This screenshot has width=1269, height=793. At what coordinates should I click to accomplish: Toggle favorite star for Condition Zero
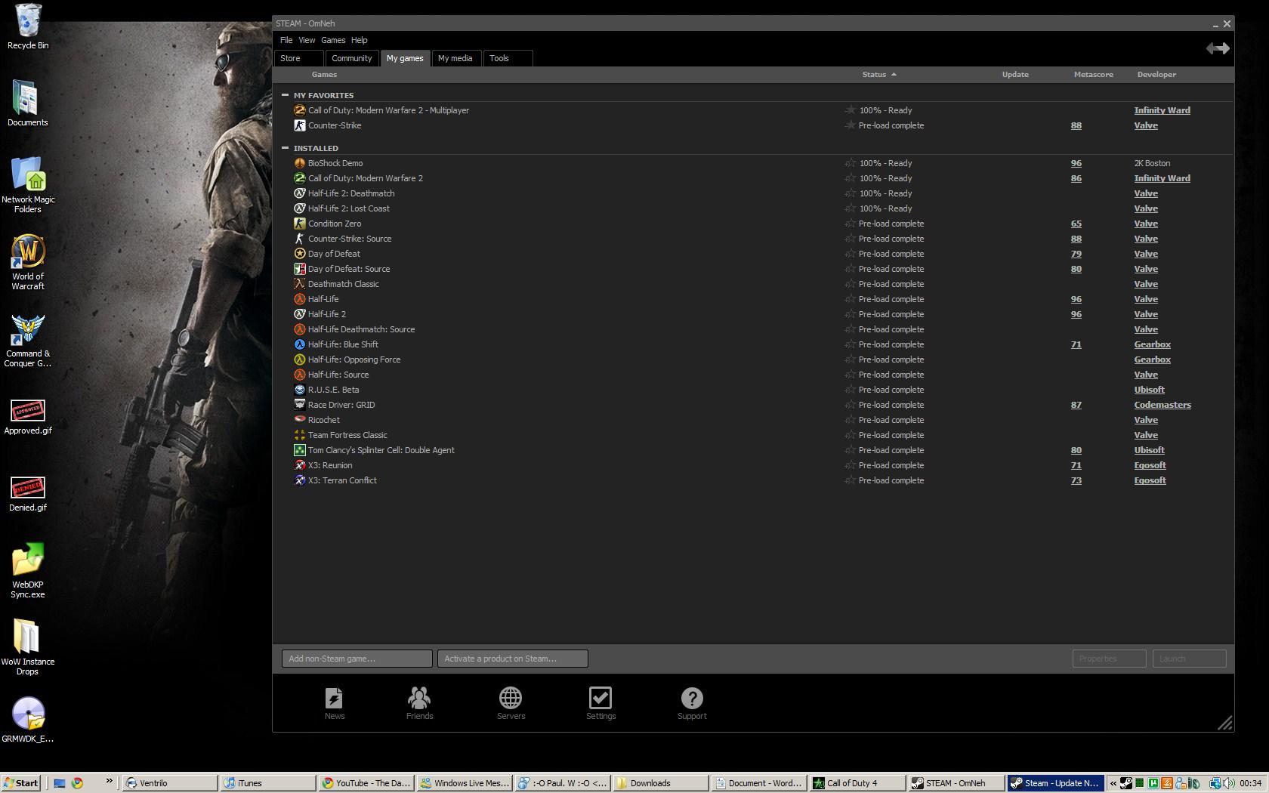pos(850,224)
